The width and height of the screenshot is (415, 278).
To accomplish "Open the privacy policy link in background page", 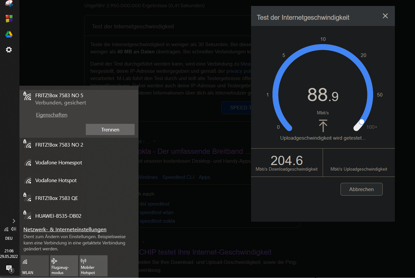I will (239, 71).
